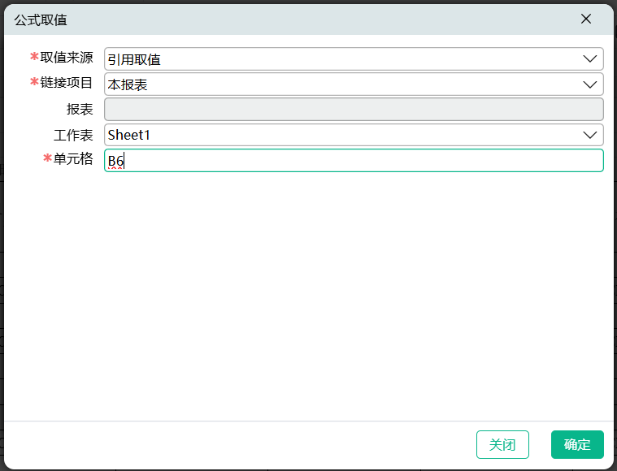Click the greyed-out 报表 field
Screen dimensions: 617x471
pos(354,110)
